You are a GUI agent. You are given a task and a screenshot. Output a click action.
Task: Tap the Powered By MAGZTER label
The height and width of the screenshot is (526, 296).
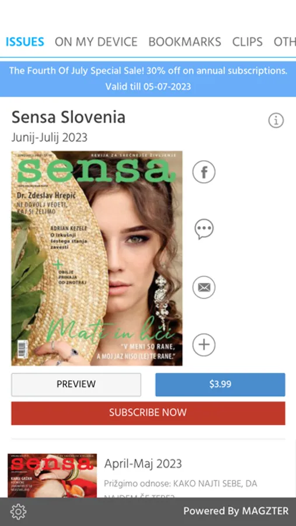pos(236,511)
